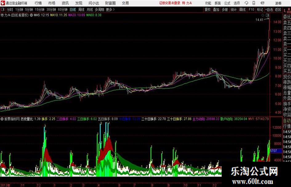This screenshot has height=187, width=291.
Task: Open the 问小达 menu
Action: coord(94,3)
